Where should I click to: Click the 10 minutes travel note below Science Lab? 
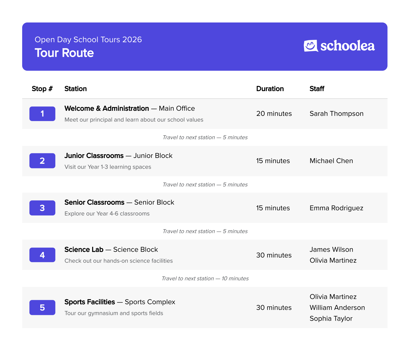tap(205, 278)
